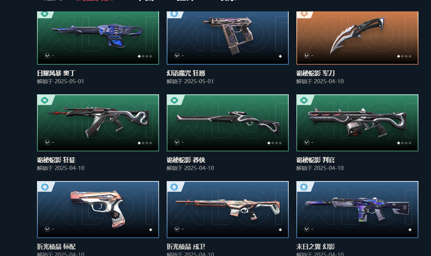The height and width of the screenshot is (256, 431).
Task: Click the tier badge on 诡秘蛇影 狂徒 card
Action: (45, 100)
